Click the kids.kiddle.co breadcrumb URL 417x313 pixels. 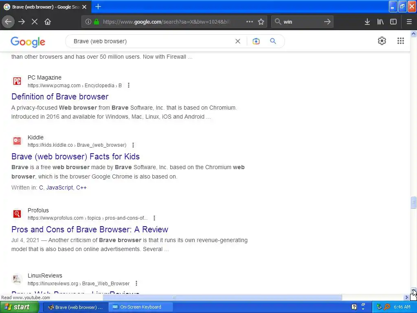(x=77, y=145)
